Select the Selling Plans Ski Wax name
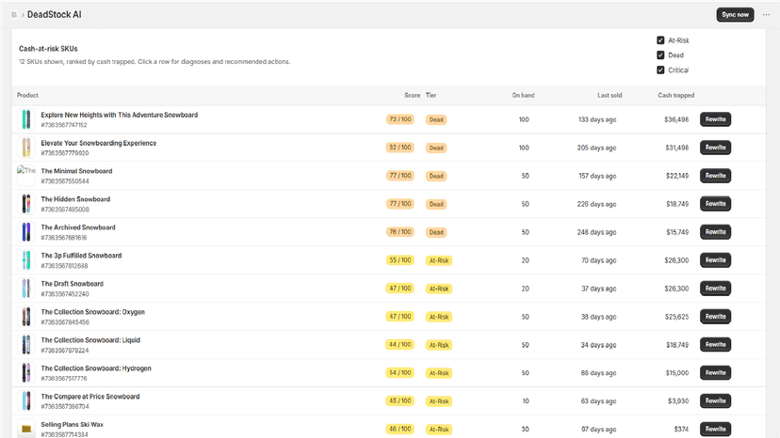The width and height of the screenshot is (780, 438). (x=73, y=425)
